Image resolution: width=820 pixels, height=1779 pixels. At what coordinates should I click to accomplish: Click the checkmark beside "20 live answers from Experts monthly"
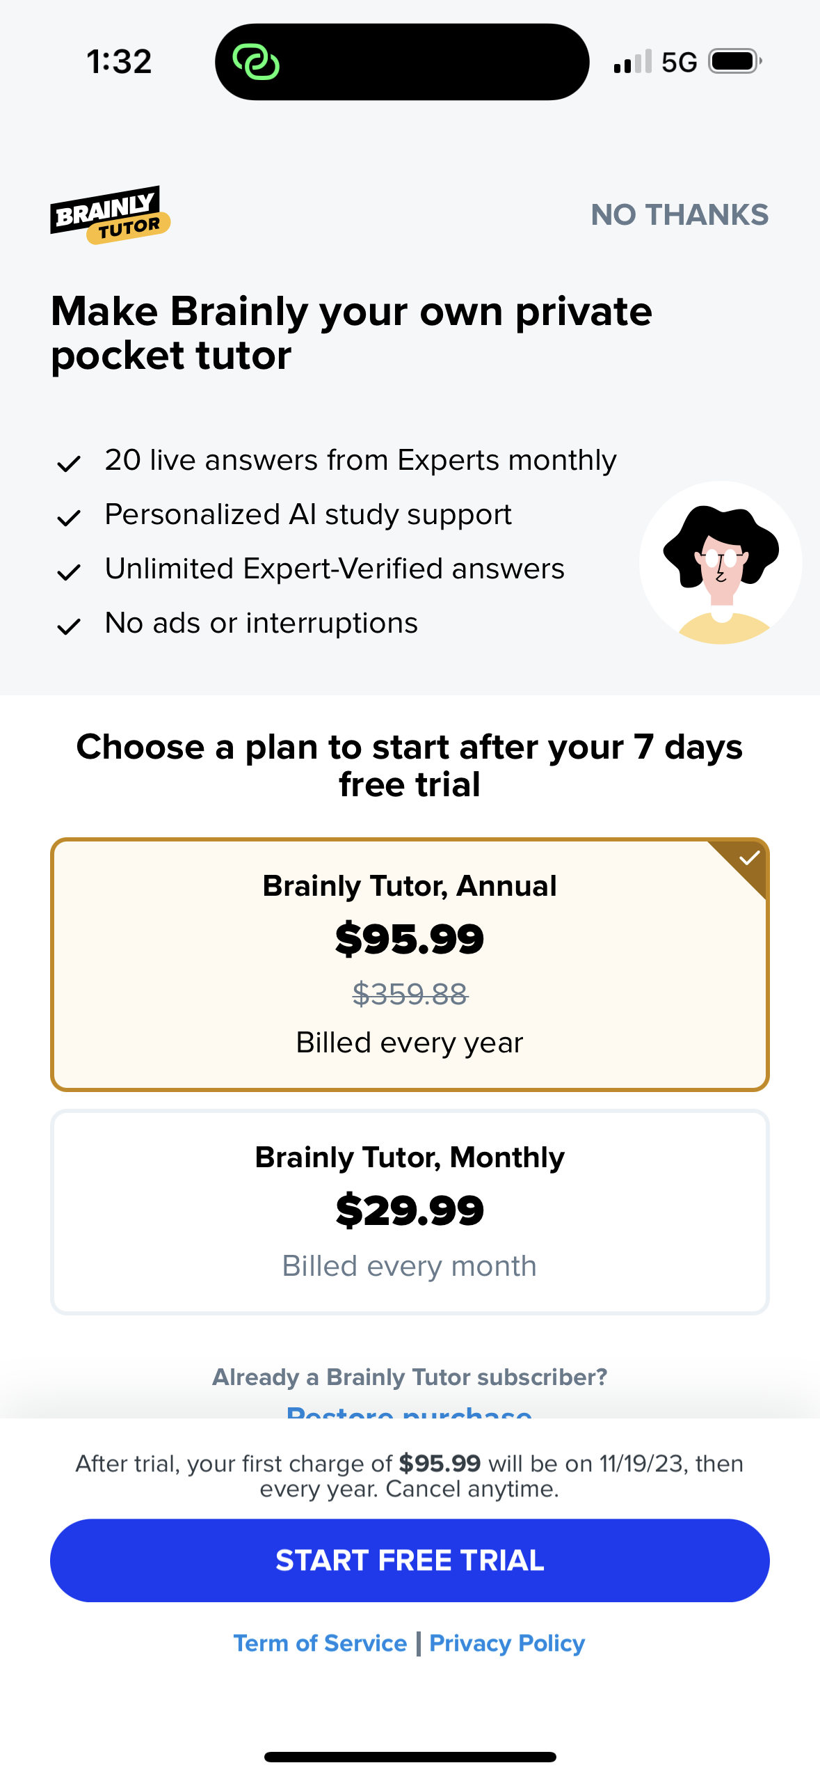[69, 461]
